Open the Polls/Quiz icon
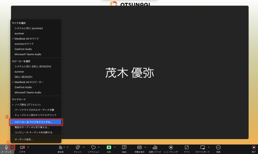This screenshot has width=258, height=154. pos(155,147)
